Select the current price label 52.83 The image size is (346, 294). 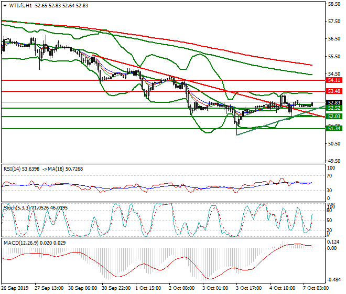click(x=334, y=102)
